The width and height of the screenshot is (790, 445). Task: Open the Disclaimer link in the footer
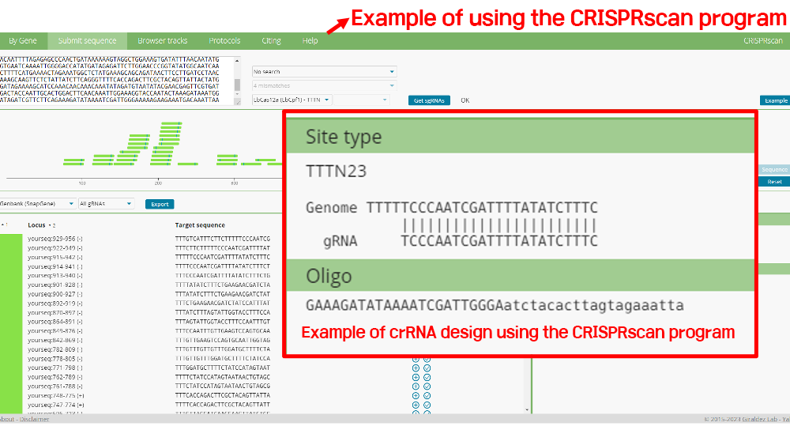click(x=34, y=419)
